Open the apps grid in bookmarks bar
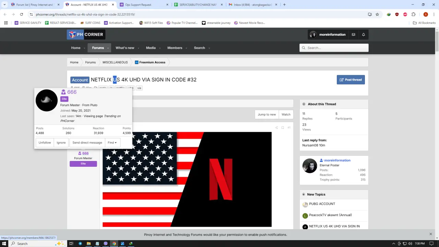The height and width of the screenshot is (247, 439). (x=6, y=23)
